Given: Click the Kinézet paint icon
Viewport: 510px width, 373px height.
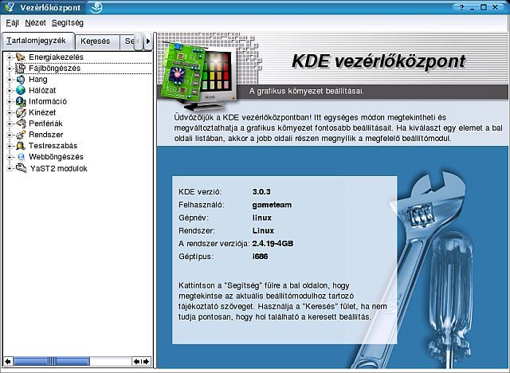Looking at the screenshot, I should point(21,112).
